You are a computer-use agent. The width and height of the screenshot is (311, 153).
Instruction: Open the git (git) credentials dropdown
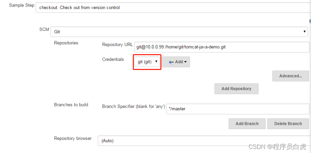click(x=147, y=62)
